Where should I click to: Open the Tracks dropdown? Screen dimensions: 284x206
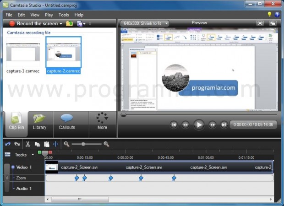click(33, 154)
